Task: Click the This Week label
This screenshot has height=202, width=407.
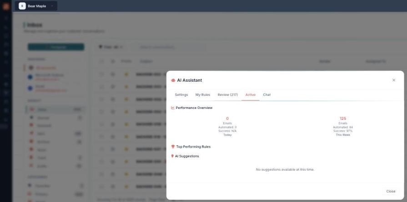Action: point(343,135)
